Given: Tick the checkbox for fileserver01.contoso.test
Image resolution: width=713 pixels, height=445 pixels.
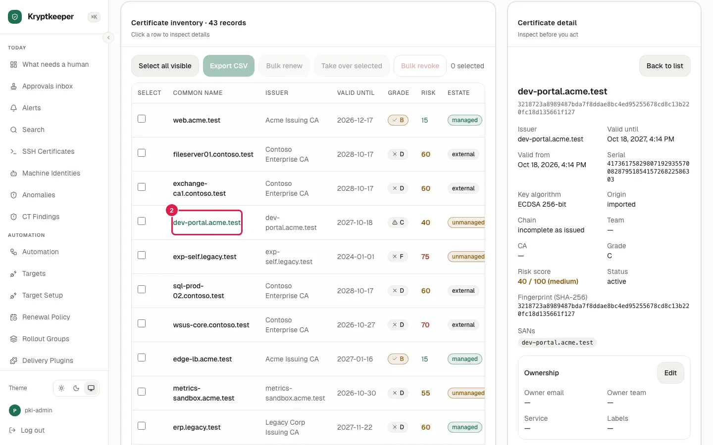Looking at the screenshot, I should click(x=142, y=153).
